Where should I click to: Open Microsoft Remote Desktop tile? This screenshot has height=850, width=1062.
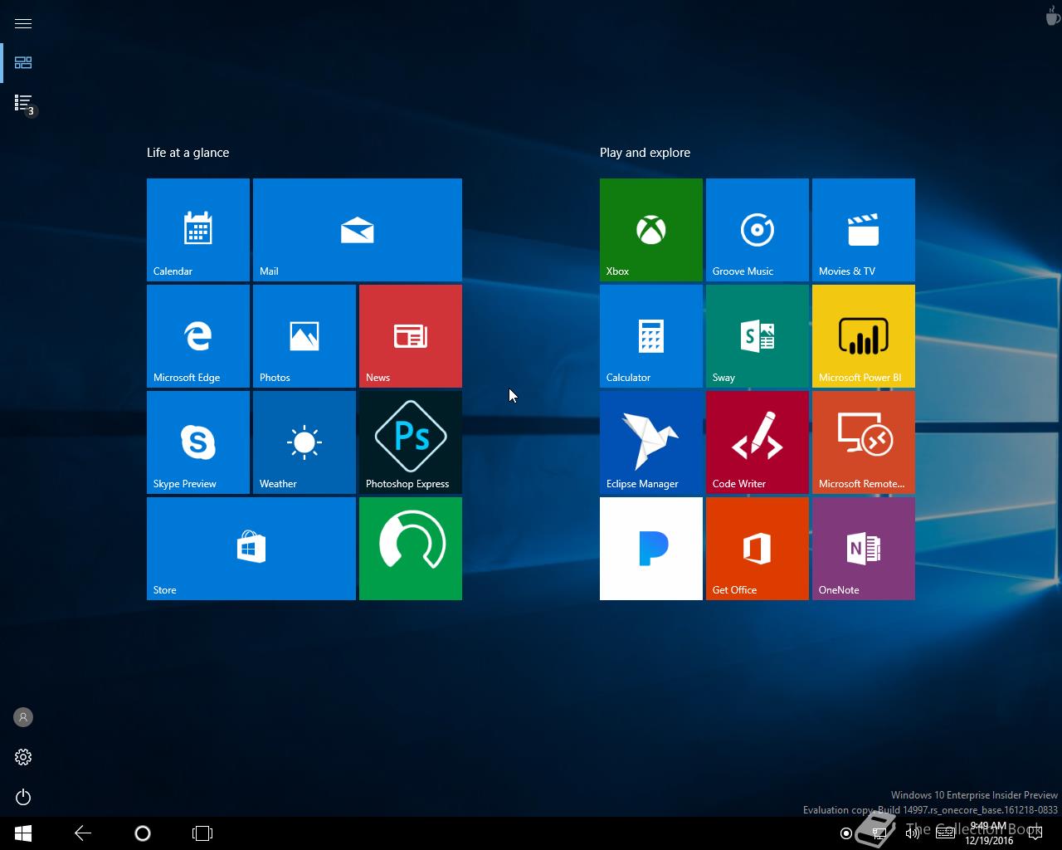(x=864, y=442)
